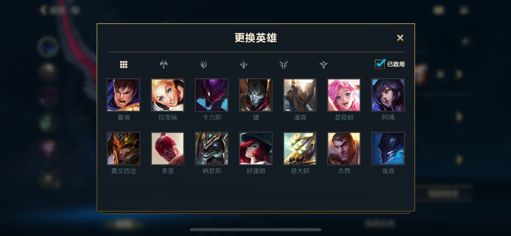The height and width of the screenshot is (236, 511).
Task: Filter by fighter role axe icon
Action: (164, 64)
